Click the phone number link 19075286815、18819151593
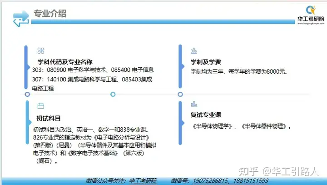Screen dimensions: 327x185 [230, 180]
